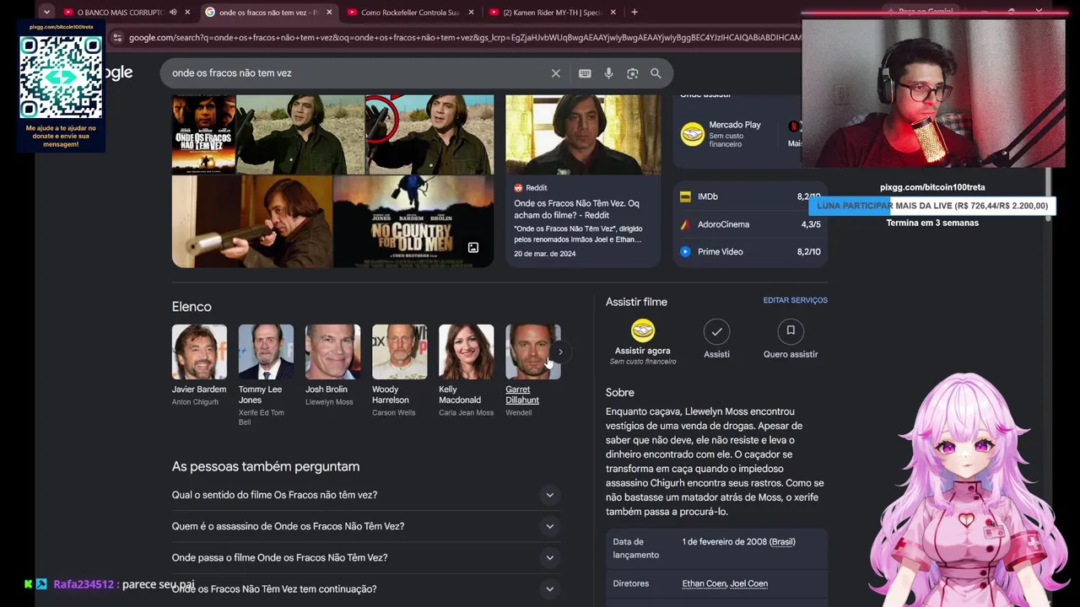Click the IMDb rating icon
The height and width of the screenshot is (607, 1080).
coord(685,196)
